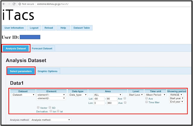
Task: Open the Graphic Options tab
Action: [x=48, y=71]
